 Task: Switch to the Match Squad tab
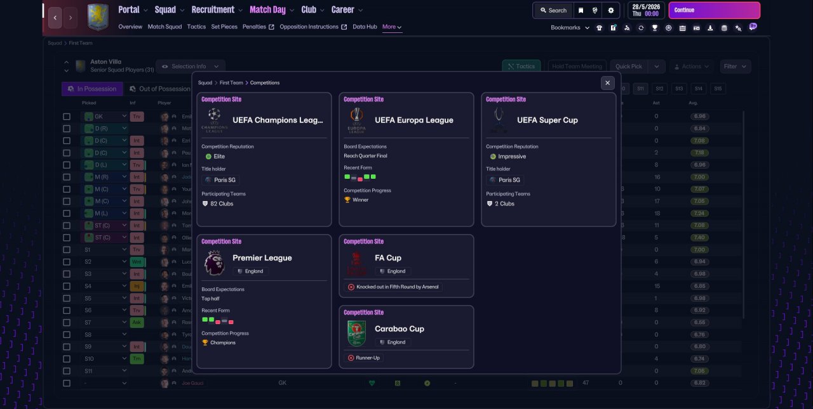tap(165, 27)
